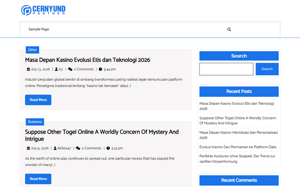Click author name AkSeo47
This screenshot has height=187, width=300.
pos(64,148)
